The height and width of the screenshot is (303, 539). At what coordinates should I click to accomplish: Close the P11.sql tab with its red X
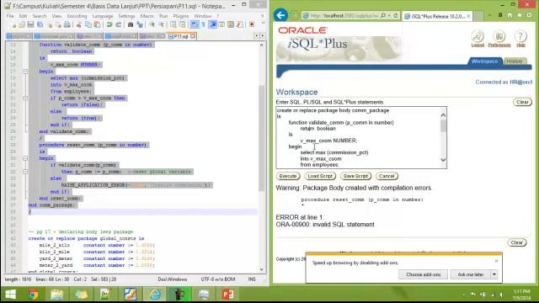(193, 36)
